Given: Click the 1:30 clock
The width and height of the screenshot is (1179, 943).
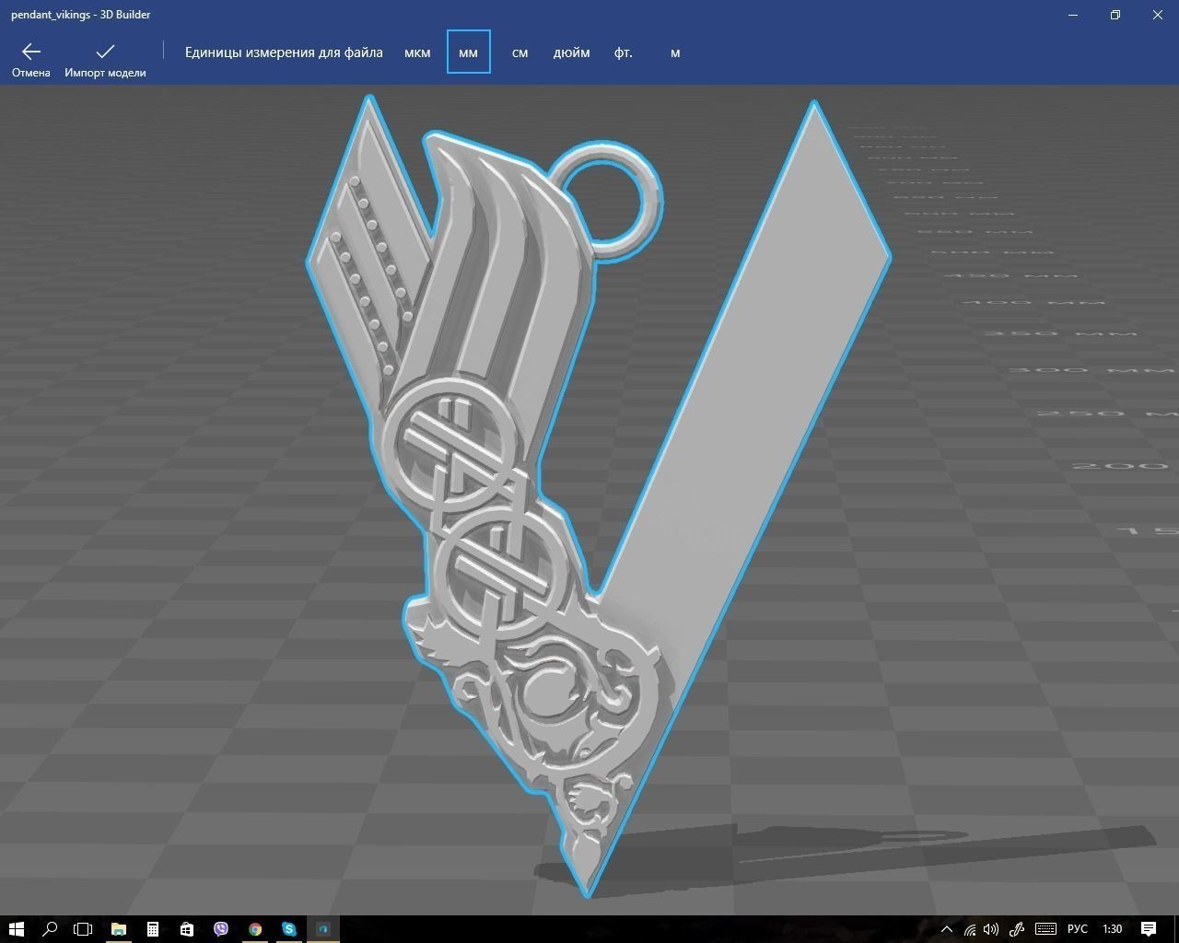Looking at the screenshot, I should pyautogui.click(x=1113, y=929).
